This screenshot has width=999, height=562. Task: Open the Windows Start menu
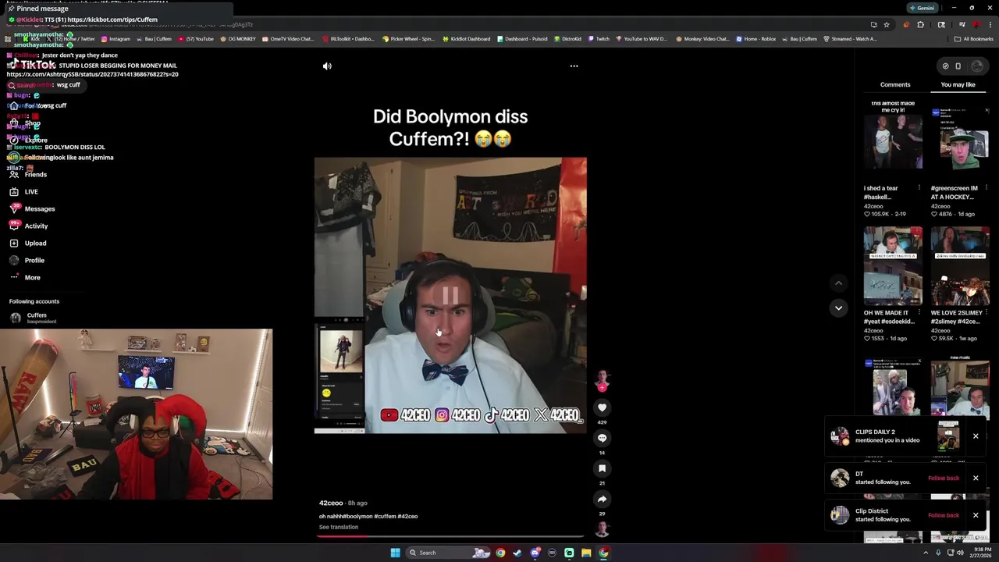[x=395, y=553]
